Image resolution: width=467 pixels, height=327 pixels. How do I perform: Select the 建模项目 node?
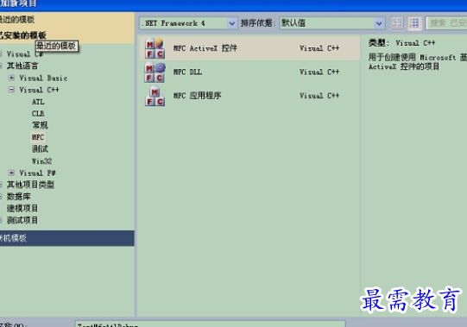pyautogui.click(x=22, y=209)
